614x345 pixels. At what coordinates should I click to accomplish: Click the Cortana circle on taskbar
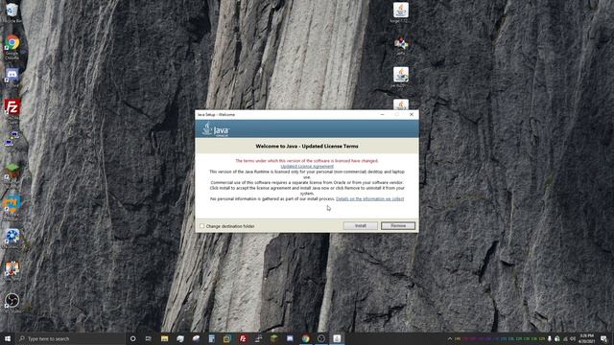pyautogui.click(x=132, y=338)
